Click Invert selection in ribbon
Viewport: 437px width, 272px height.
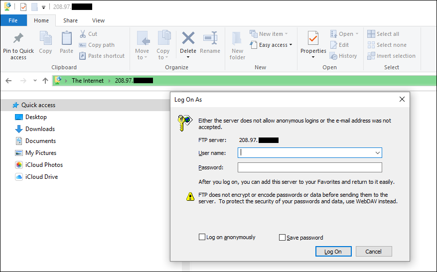[x=391, y=56]
